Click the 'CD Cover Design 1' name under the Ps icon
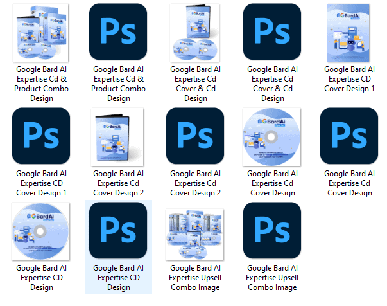Image resolution: width=387 pixels, height=306 pixels. tap(41, 183)
